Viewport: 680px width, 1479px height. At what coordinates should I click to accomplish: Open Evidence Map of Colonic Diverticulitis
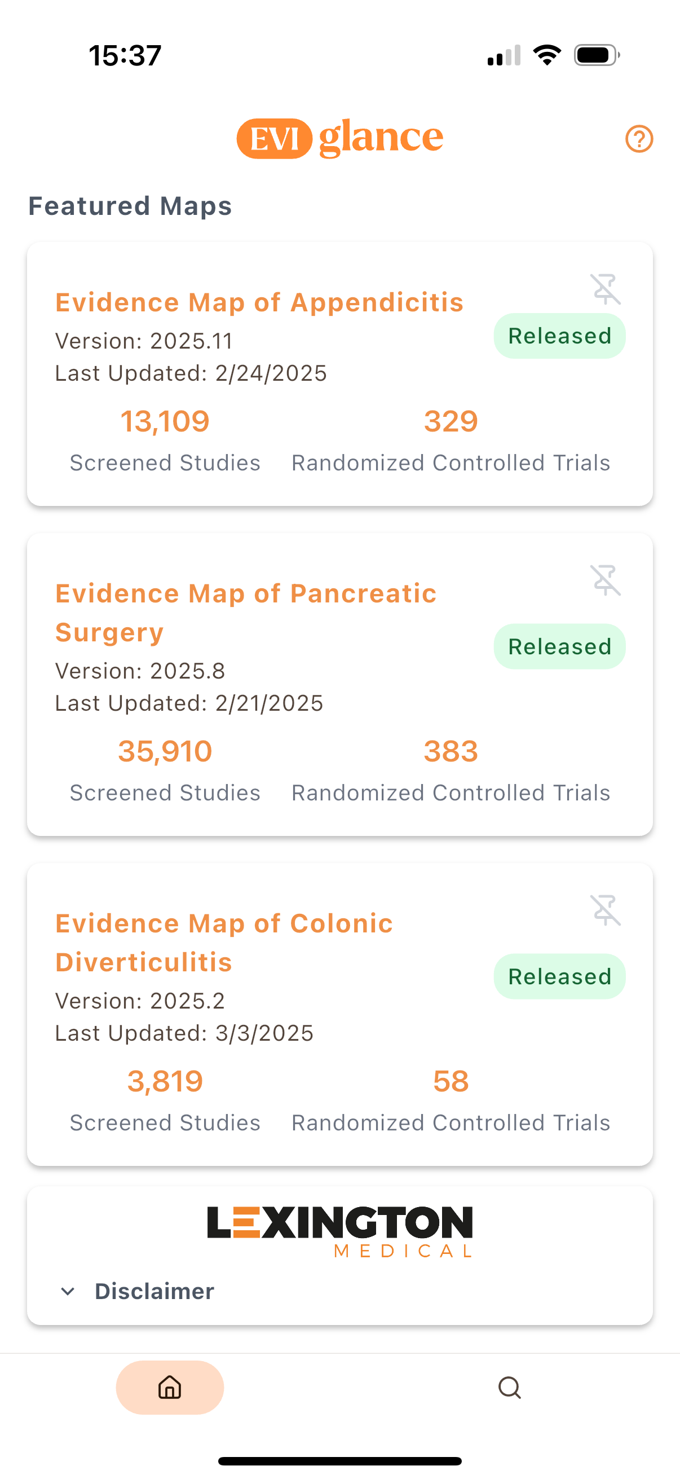(224, 942)
